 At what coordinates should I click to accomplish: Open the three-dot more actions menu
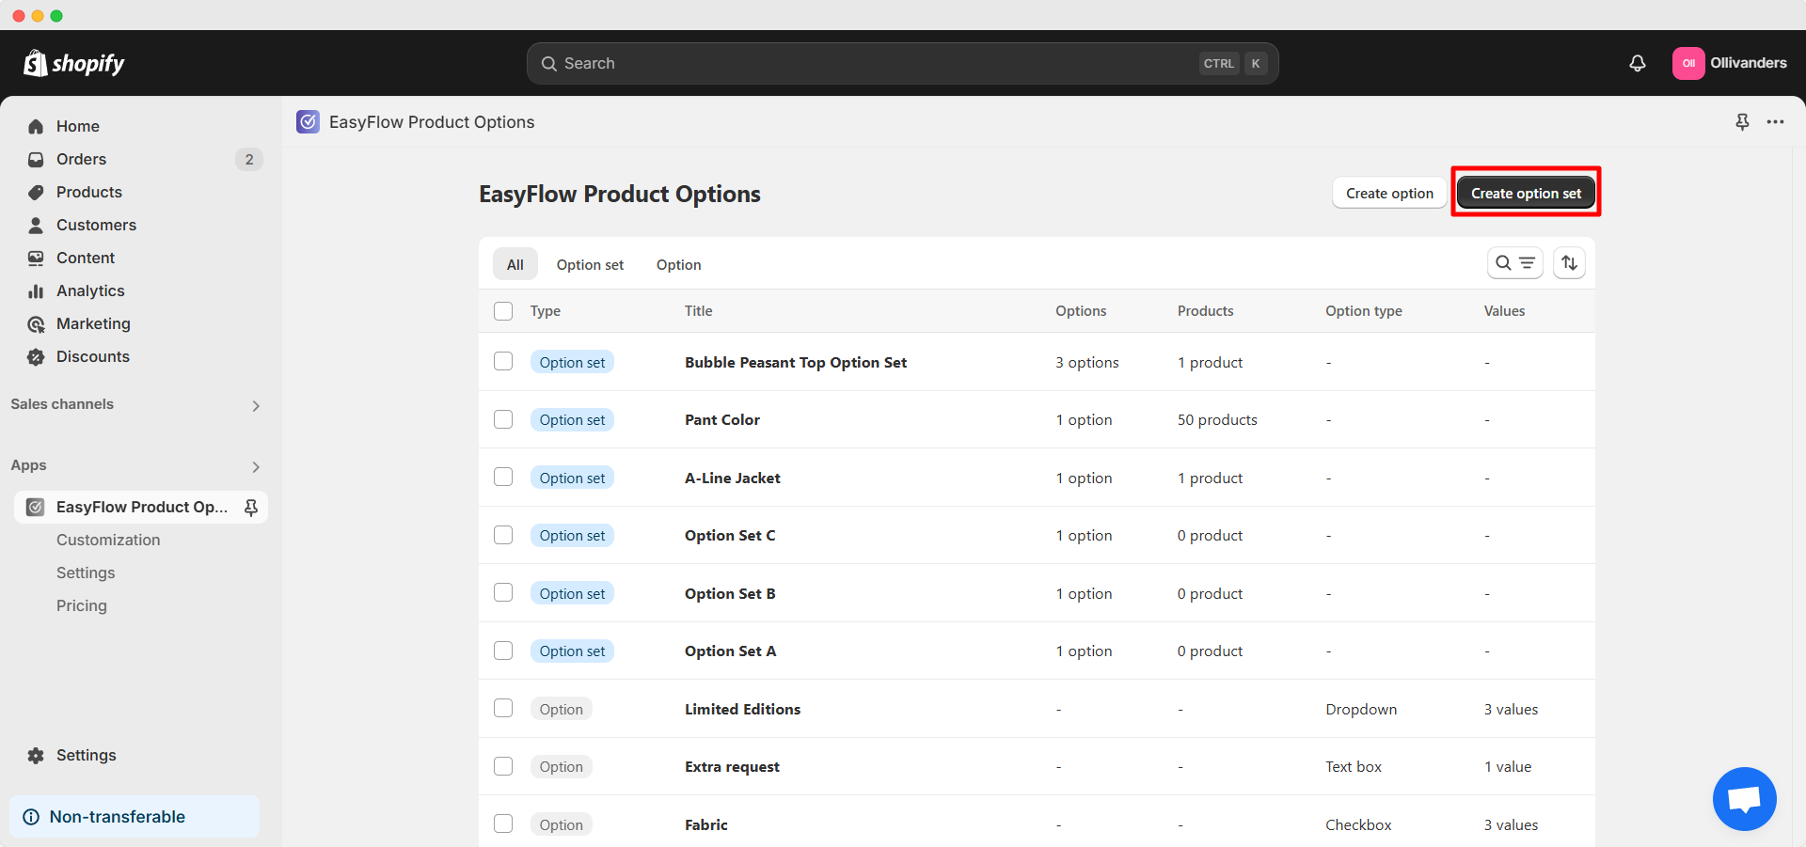click(1775, 121)
